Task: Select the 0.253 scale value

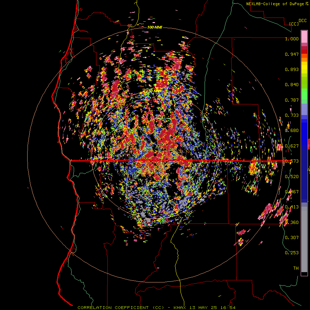Action: [x=292, y=253]
